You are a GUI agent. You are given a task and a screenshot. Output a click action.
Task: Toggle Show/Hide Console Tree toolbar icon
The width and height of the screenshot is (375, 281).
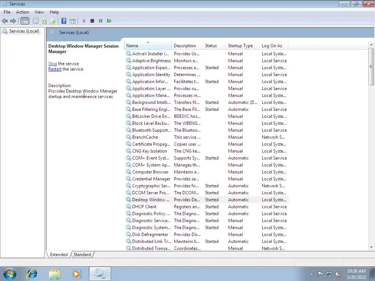coord(25,21)
